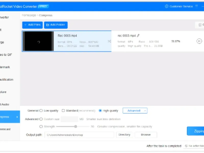
Task: Open the Screencast sidebar item
Action: 10,129
